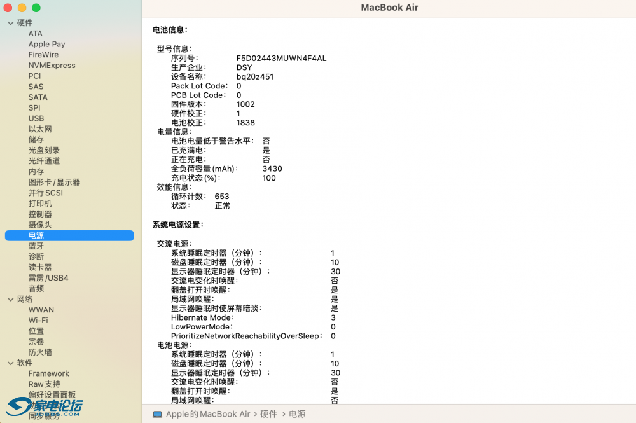Select 光纤通道 item
Screen dimensions: 636x423
[45, 161]
